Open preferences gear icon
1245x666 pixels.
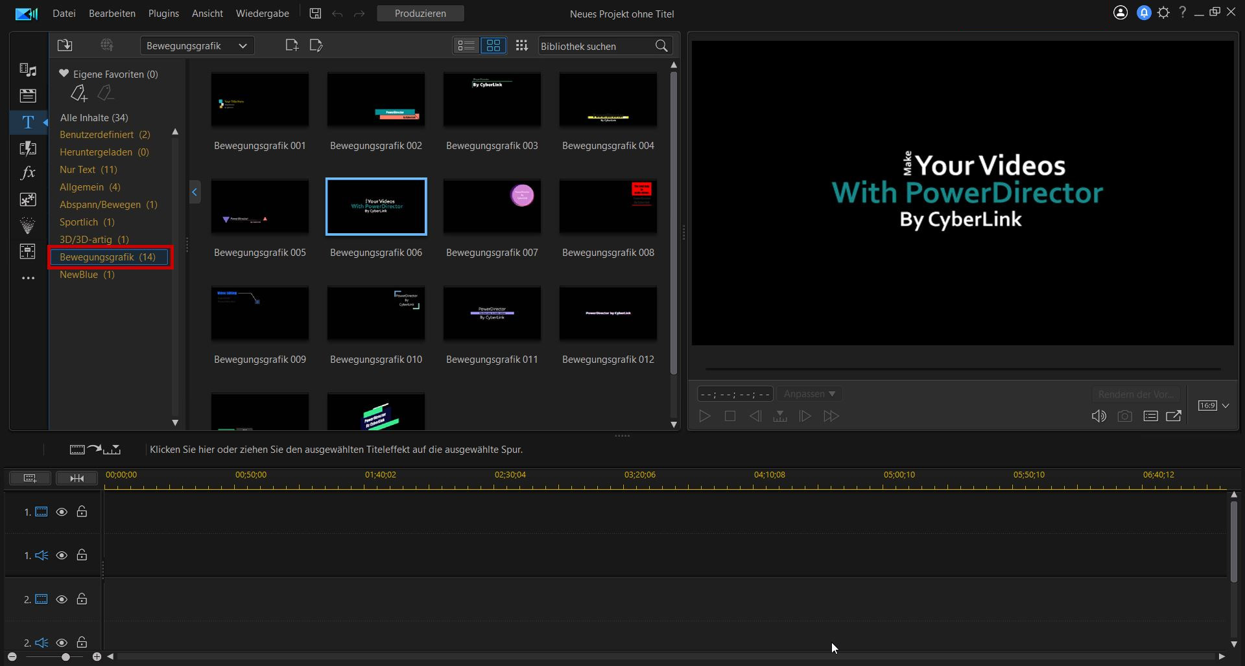click(1164, 13)
